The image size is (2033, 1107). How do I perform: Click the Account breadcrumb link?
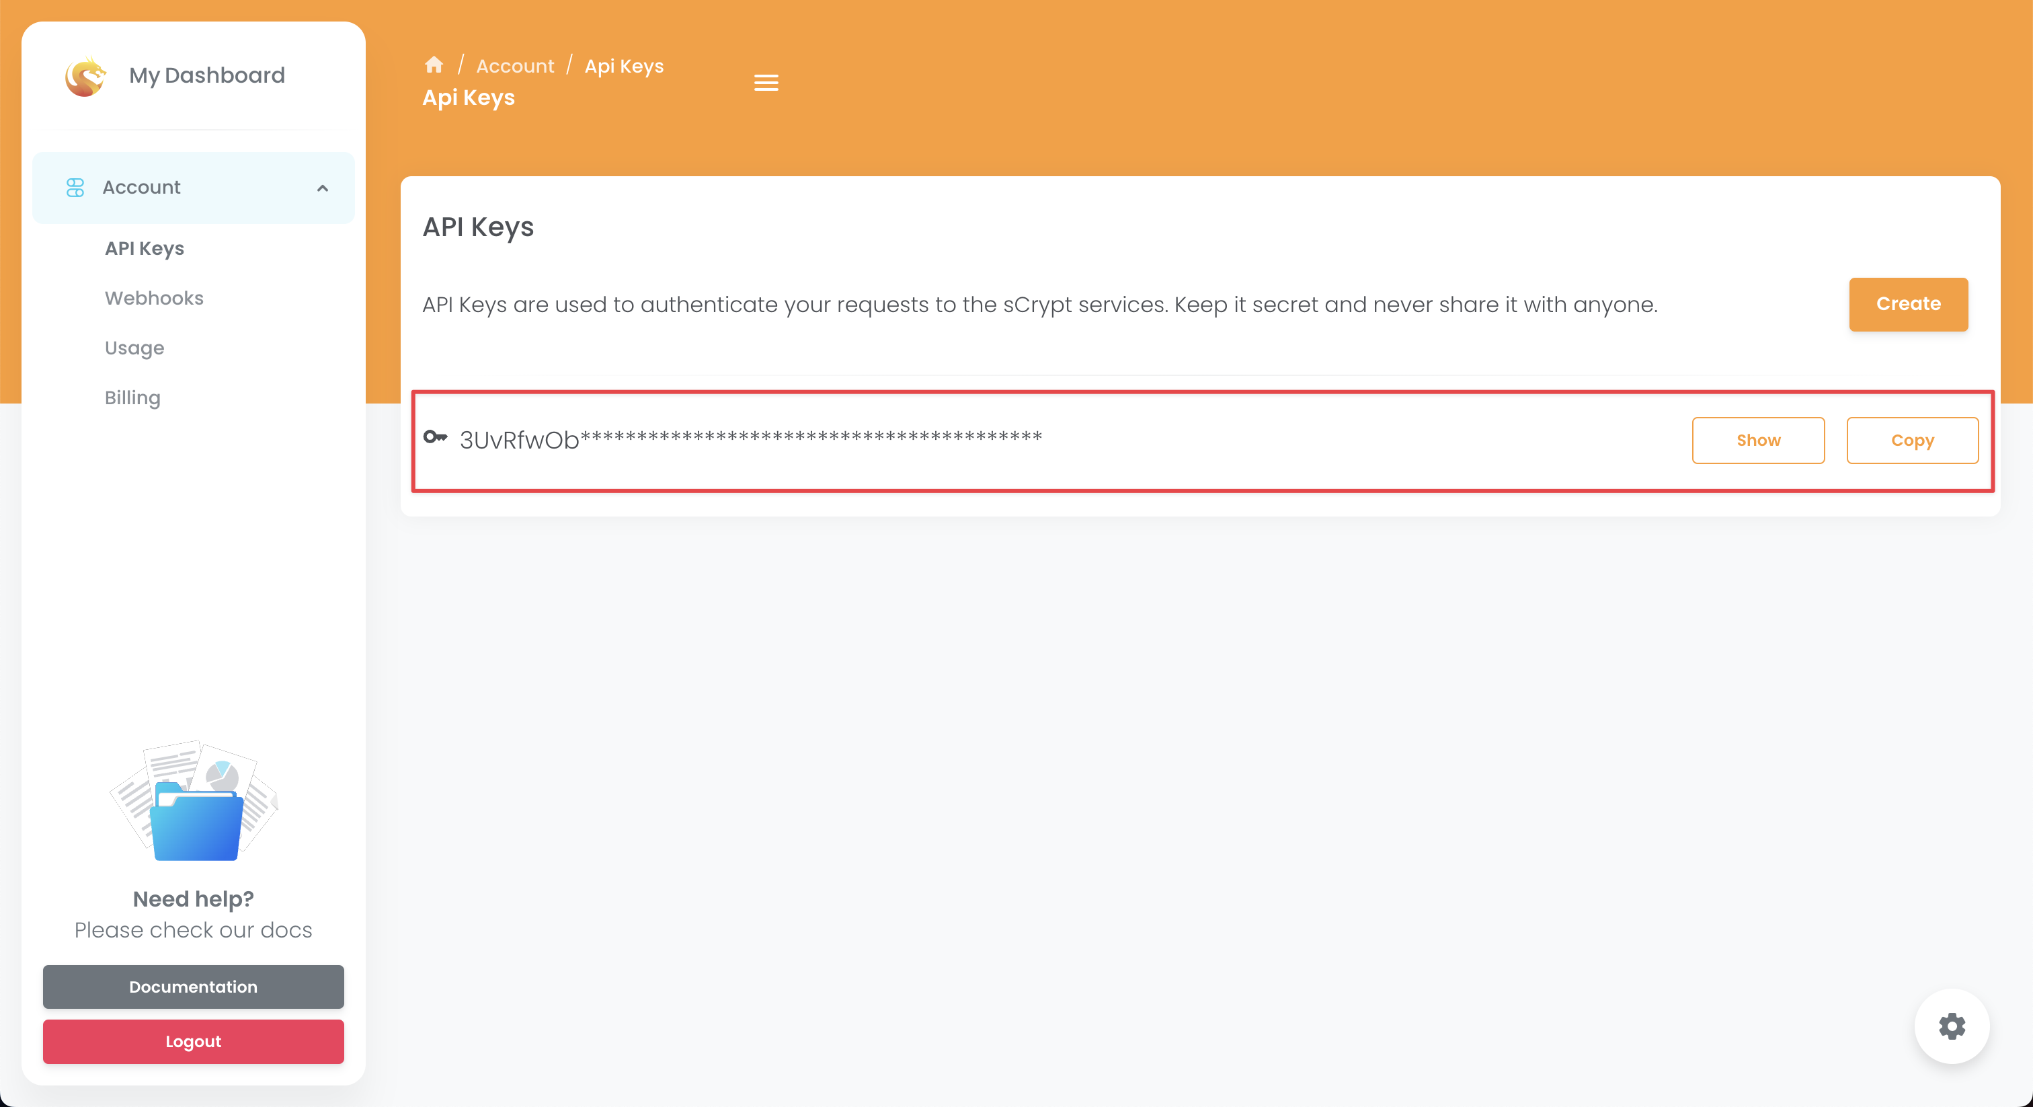[514, 67]
